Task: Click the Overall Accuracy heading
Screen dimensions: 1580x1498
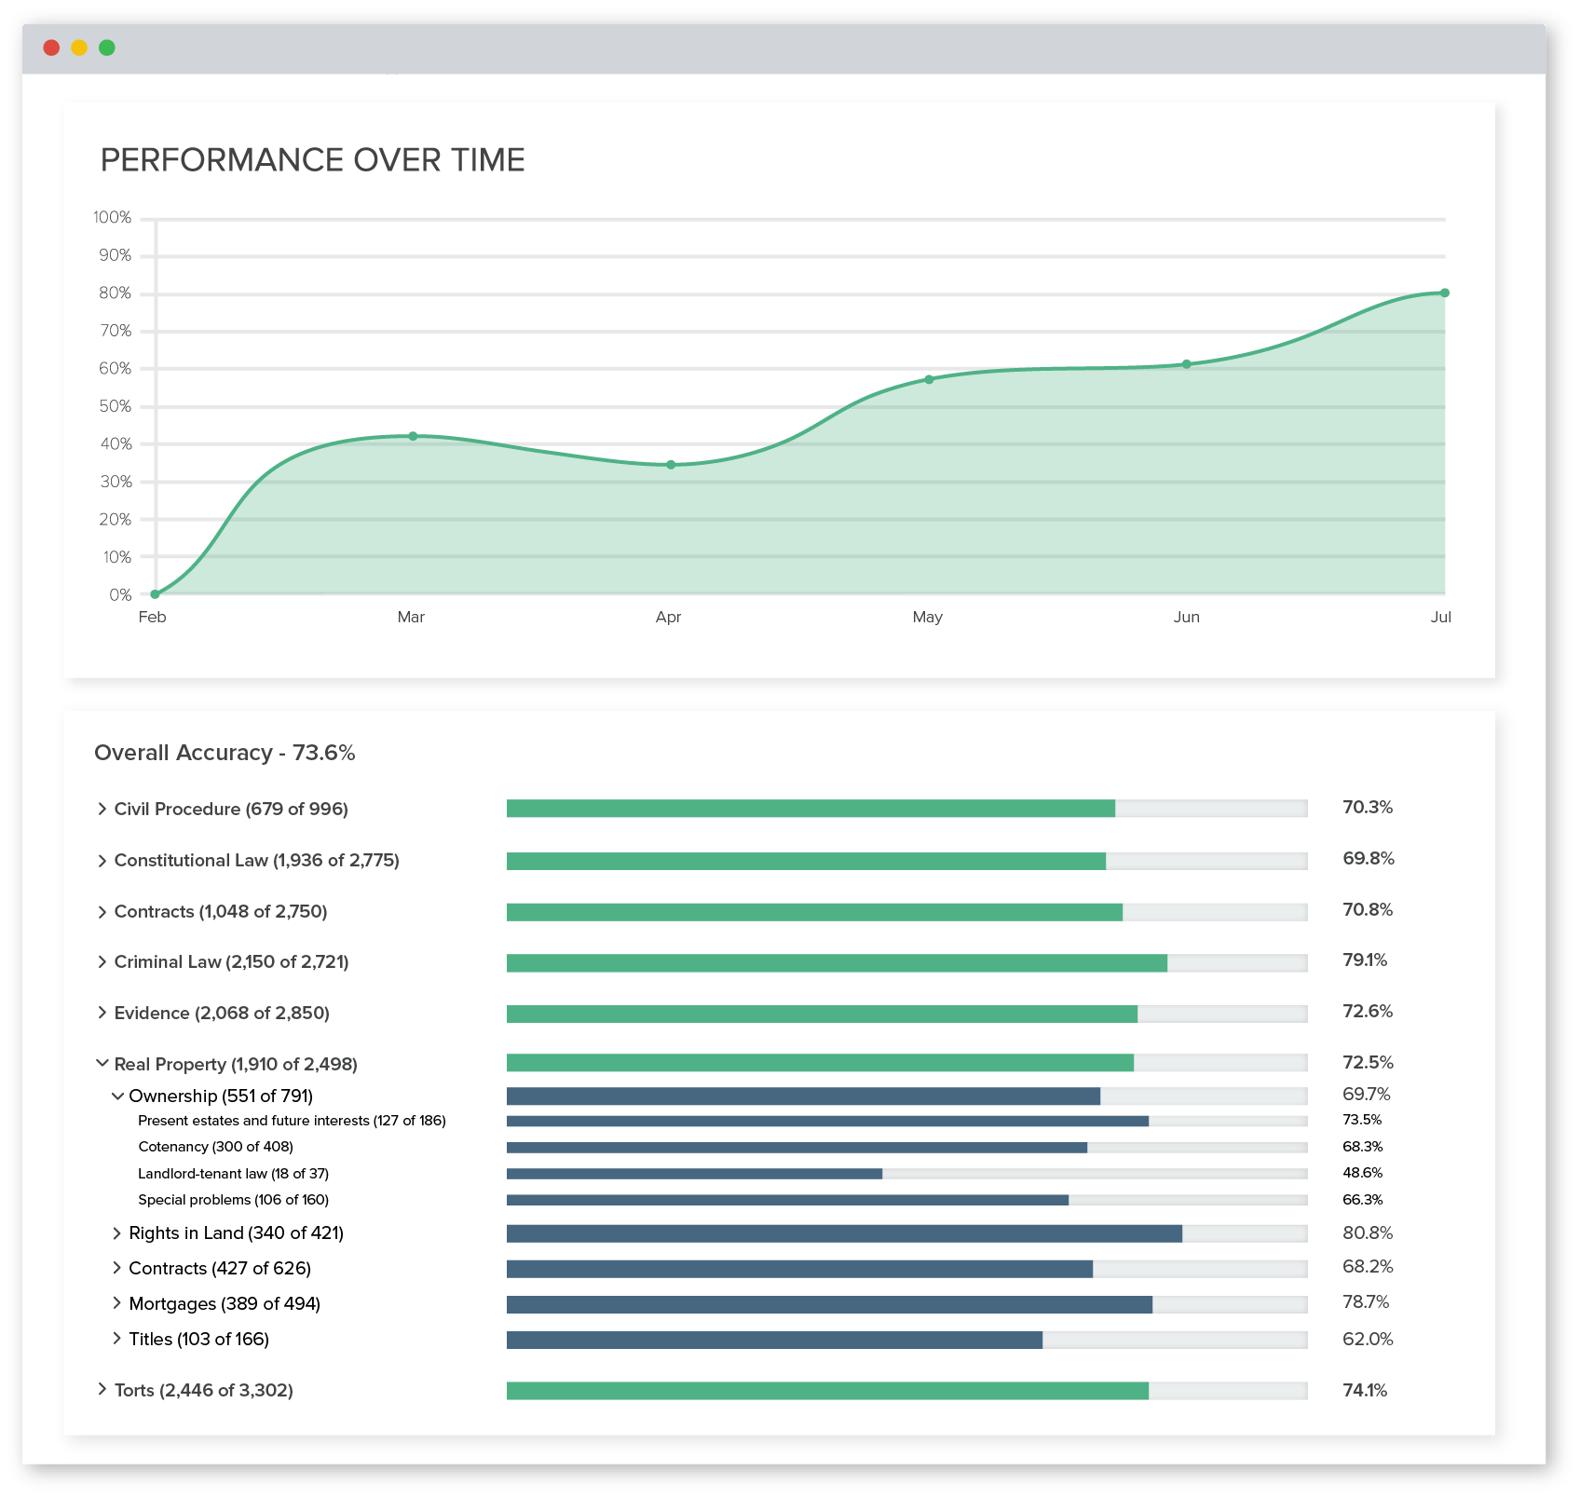Action: point(227,751)
